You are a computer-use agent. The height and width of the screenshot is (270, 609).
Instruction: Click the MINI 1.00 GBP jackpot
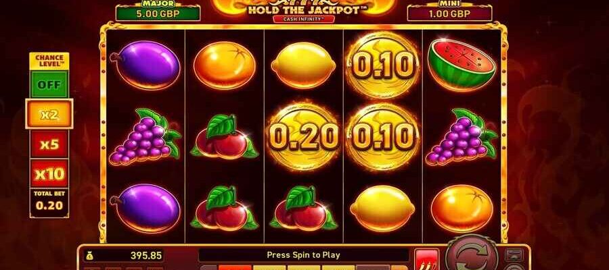(x=449, y=11)
